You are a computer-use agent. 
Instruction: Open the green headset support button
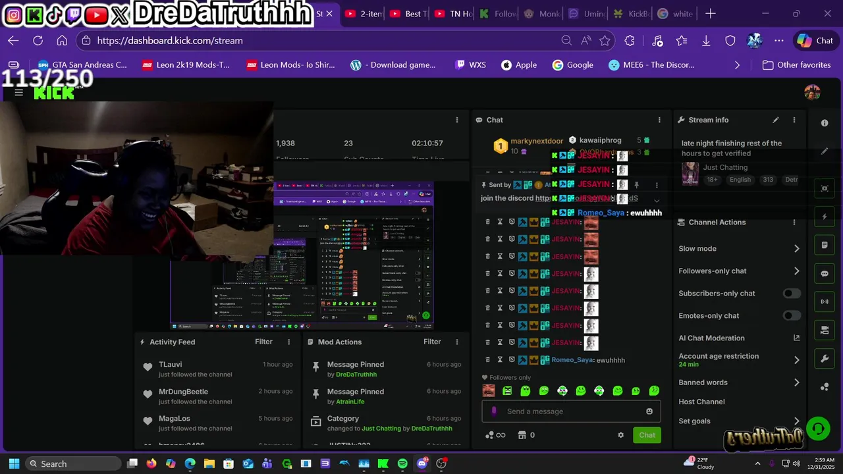coord(818,429)
